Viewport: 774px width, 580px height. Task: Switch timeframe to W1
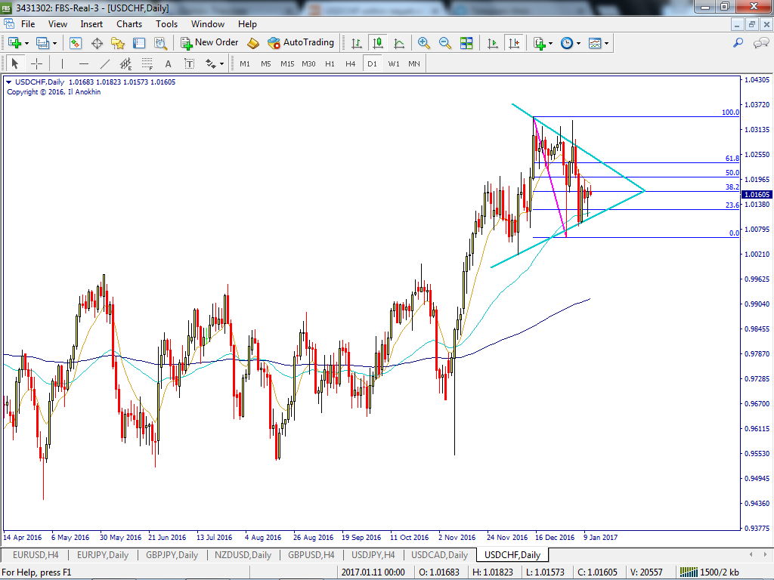tap(394, 63)
